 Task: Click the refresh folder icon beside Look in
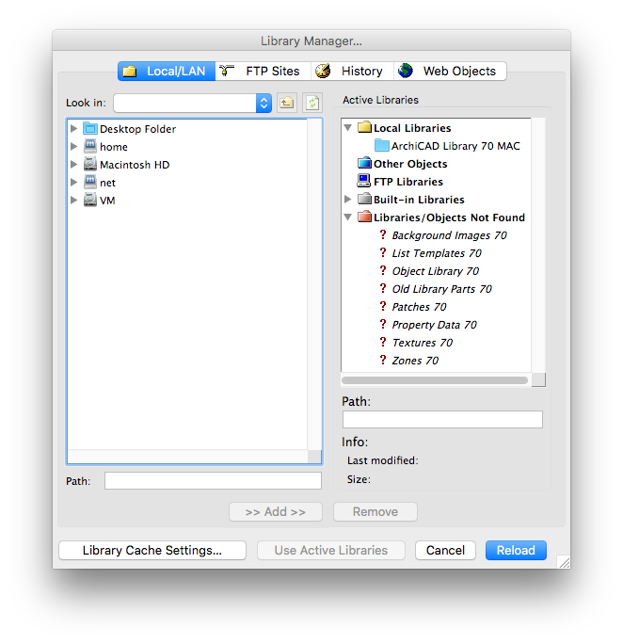click(x=312, y=103)
